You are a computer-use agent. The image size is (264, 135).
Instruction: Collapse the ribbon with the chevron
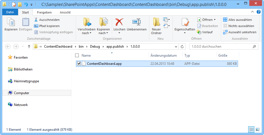pos(252,12)
